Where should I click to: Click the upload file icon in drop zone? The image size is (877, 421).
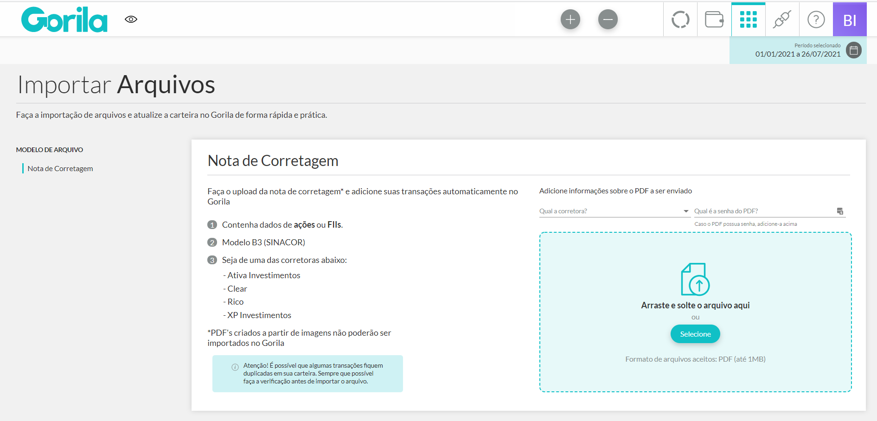695,279
